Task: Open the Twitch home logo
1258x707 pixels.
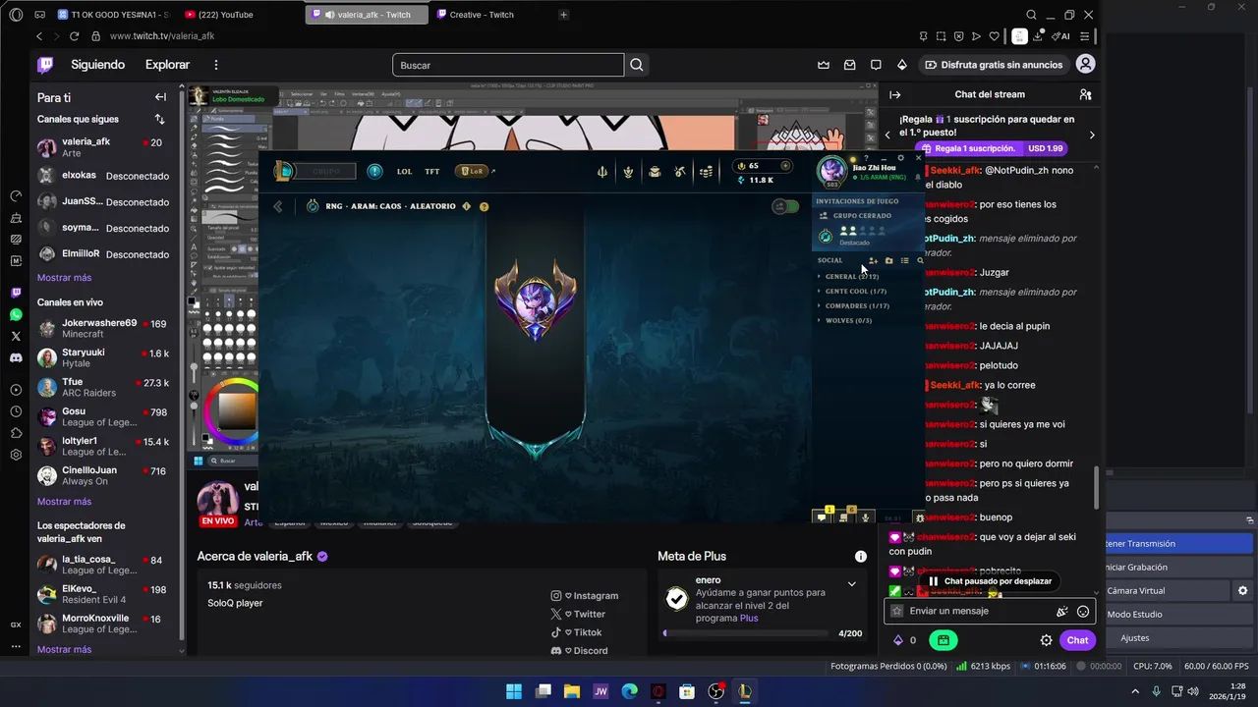Action: 45,65
